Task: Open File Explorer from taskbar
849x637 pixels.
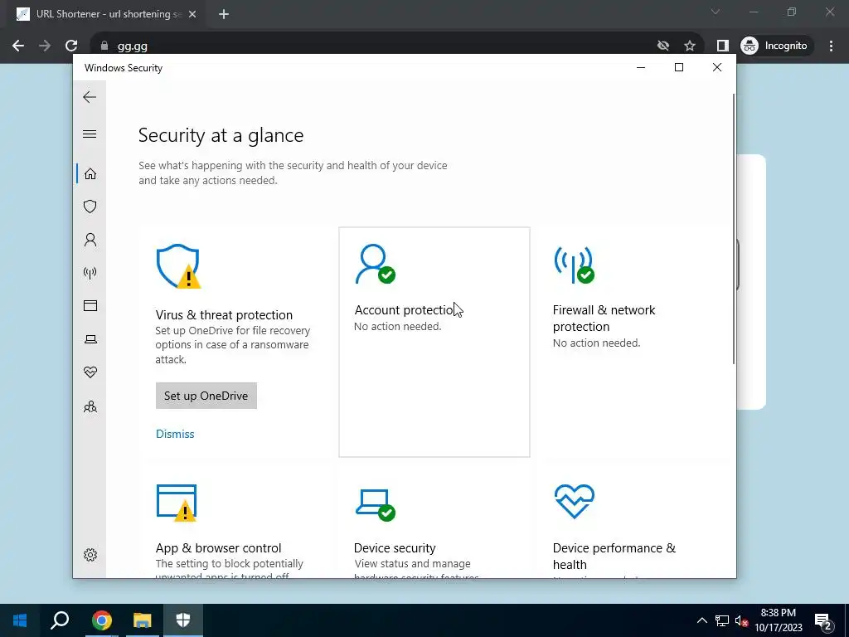Action: tap(143, 620)
